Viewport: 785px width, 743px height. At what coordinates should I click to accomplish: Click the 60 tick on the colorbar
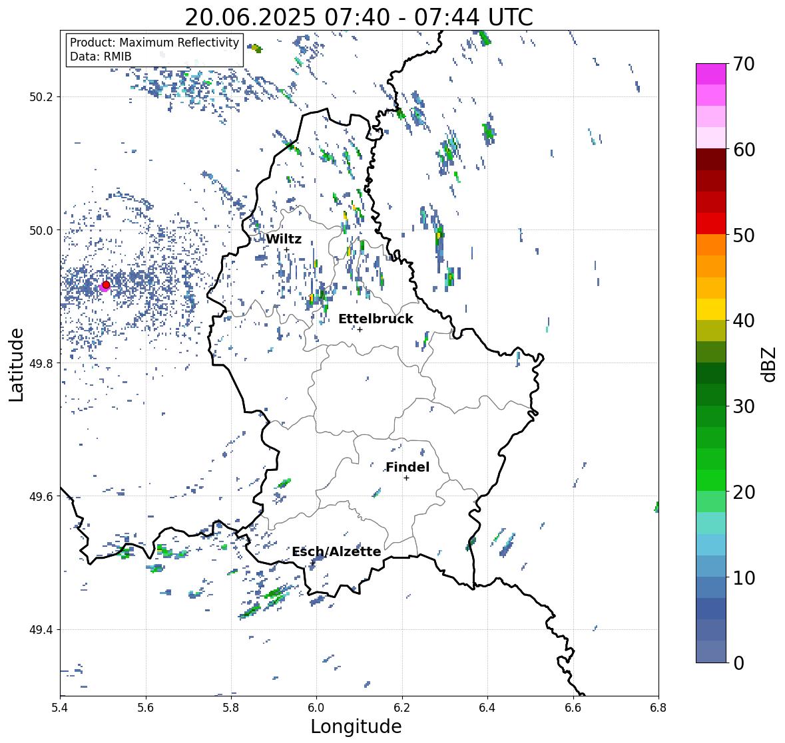(744, 150)
